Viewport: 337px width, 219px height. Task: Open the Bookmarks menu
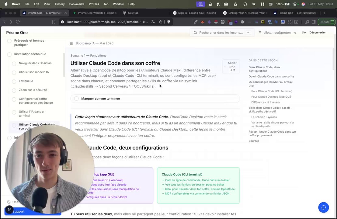(77, 4)
